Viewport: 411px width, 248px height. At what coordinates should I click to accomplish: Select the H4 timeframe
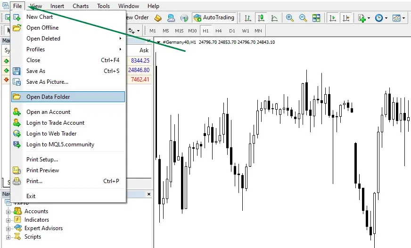pos(219,31)
